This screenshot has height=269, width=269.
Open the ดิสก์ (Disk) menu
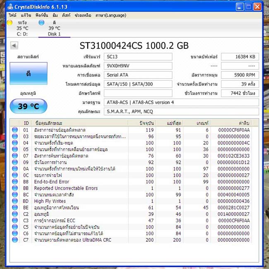tap(66, 15)
